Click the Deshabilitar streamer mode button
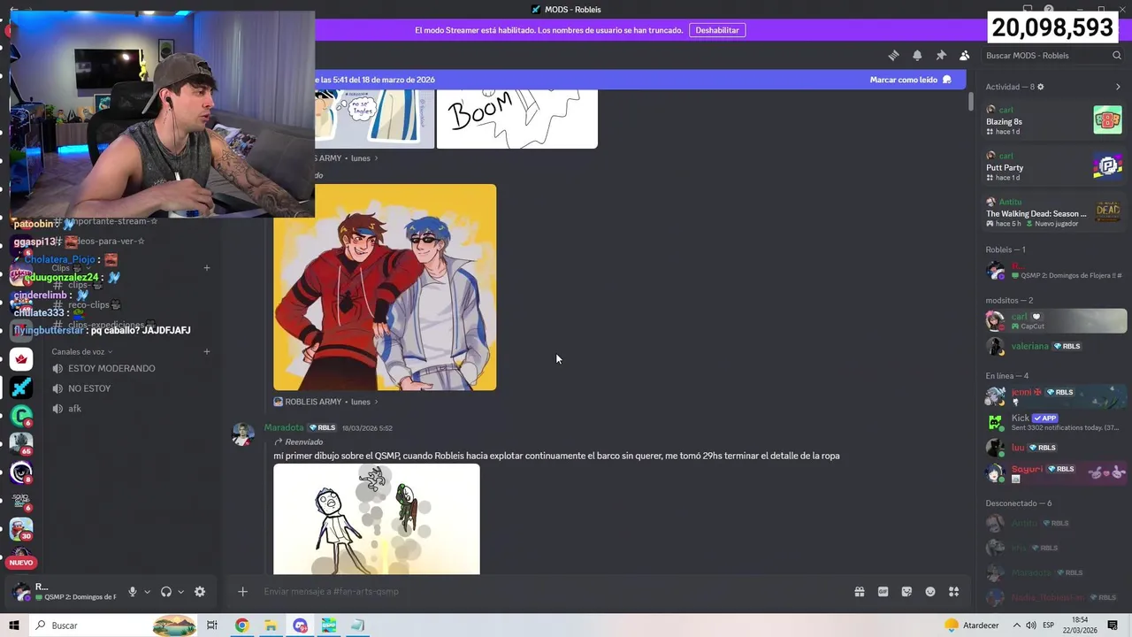 point(717,30)
